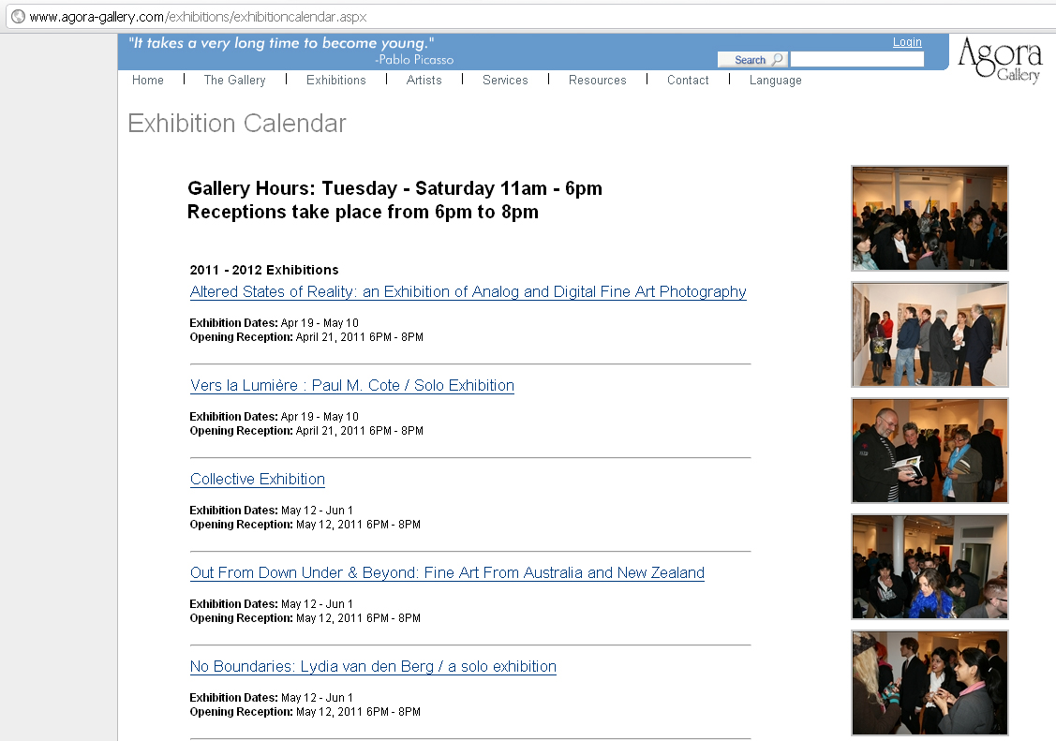Click the Search button with magnifier
1056x741 pixels.
(x=752, y=60)
